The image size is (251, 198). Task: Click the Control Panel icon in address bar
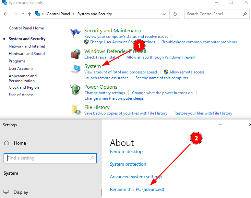tap(37, 14)
